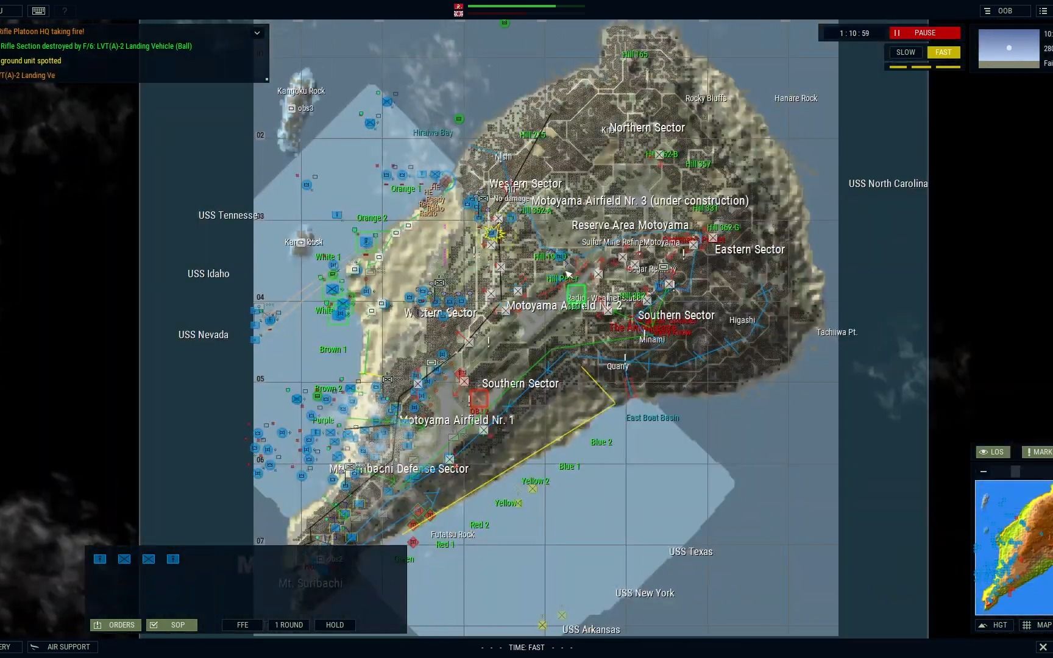
Task: Toggle the MARK button
Action: pyautogui.click(x=1038, y=452)
